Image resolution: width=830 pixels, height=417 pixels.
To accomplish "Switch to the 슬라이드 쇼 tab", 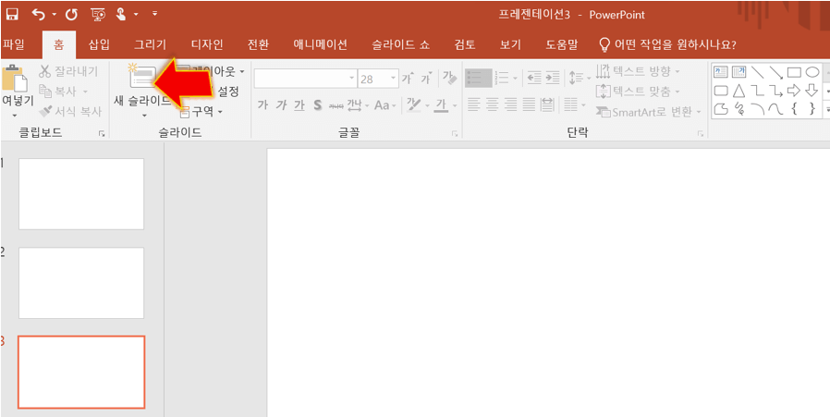I will coord(401,45).
